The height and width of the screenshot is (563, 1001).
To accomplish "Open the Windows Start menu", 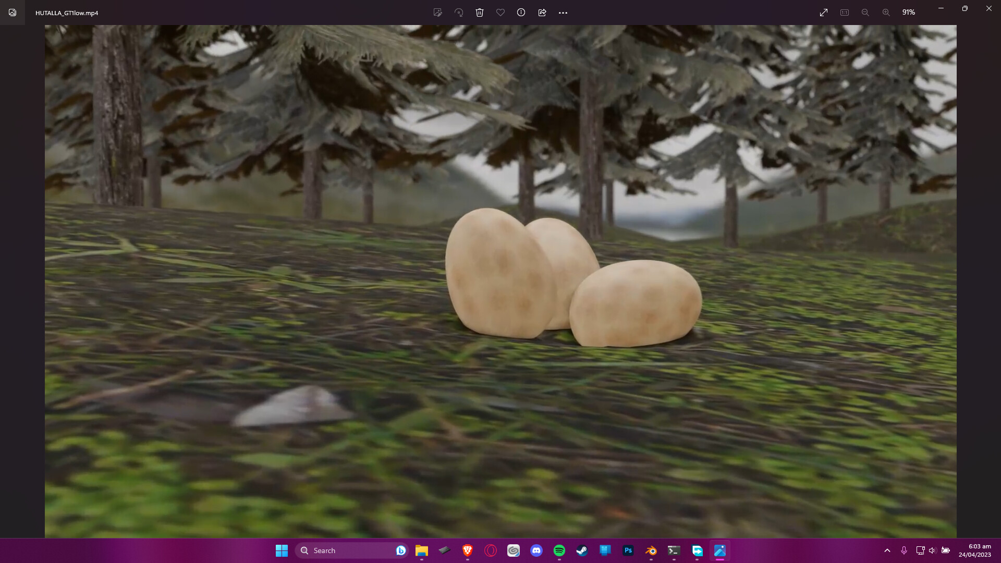I will (x=282, y=550).
